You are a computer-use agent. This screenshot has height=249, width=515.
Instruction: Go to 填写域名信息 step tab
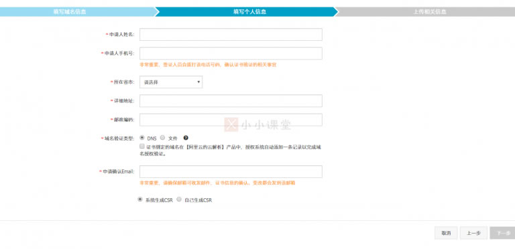[77, 12]
